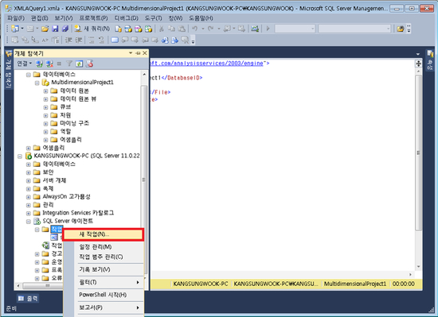Click the Paste icon in the toolbar
The width and height of the screenshot is (438, 317).
coord(182,29)
